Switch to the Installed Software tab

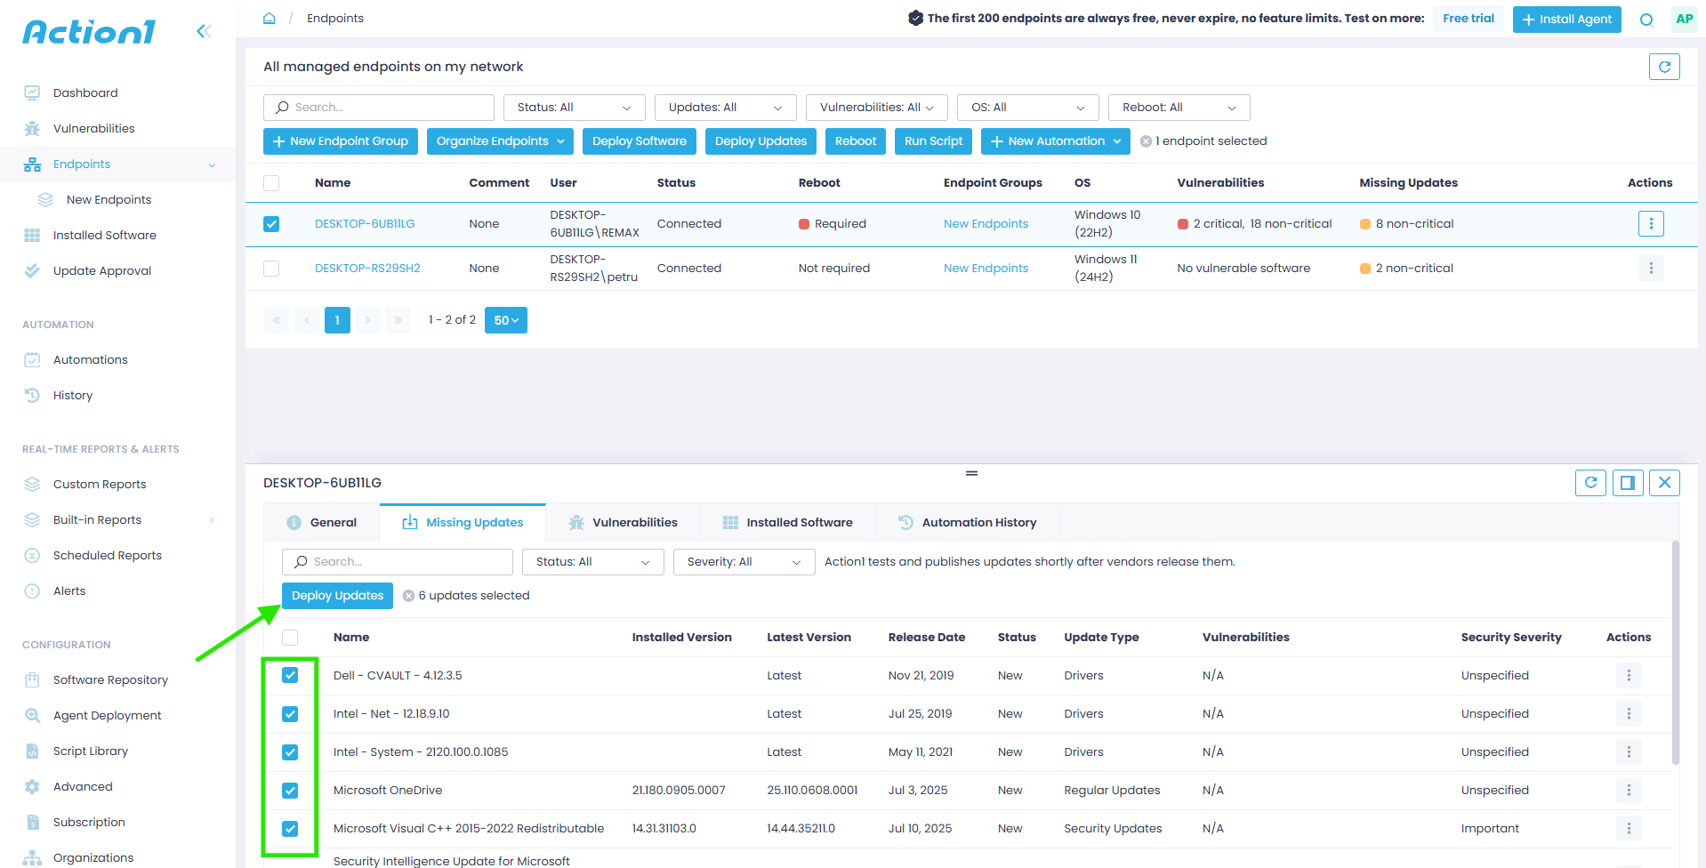tap(788, 523)
